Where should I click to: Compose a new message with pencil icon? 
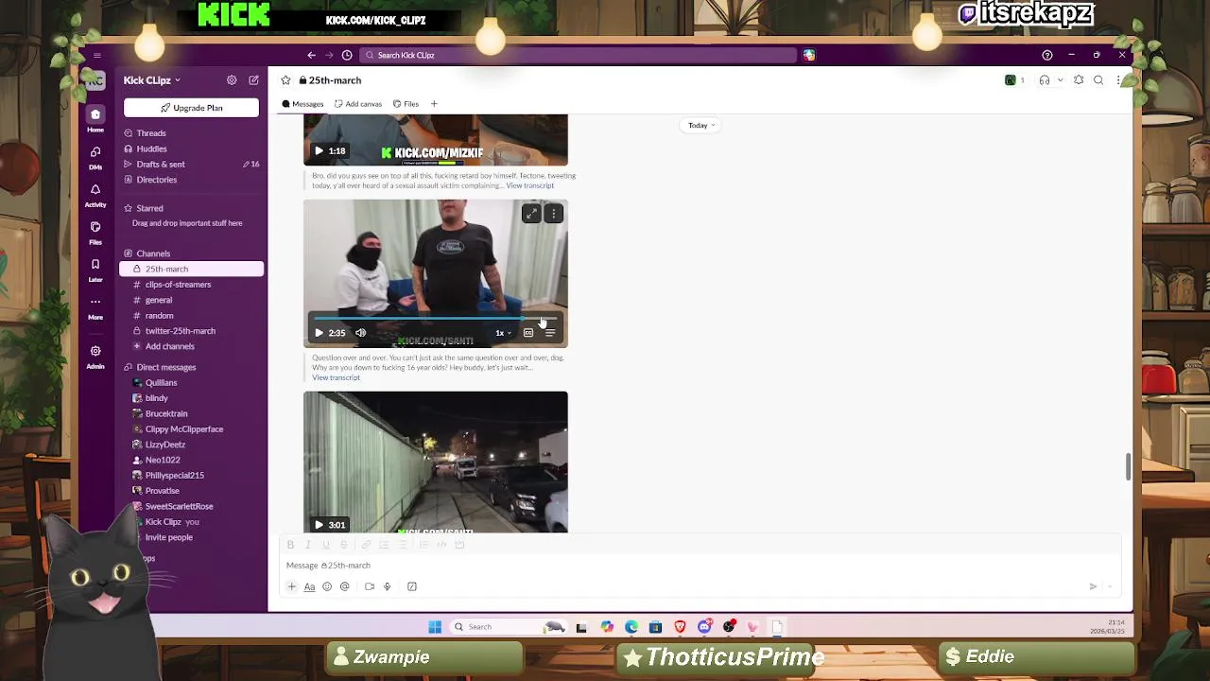coord(253,80)
